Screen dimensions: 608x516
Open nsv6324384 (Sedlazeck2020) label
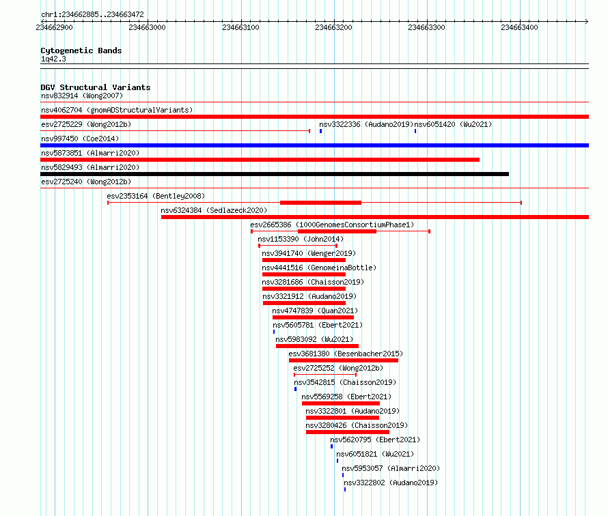[214, 210]
